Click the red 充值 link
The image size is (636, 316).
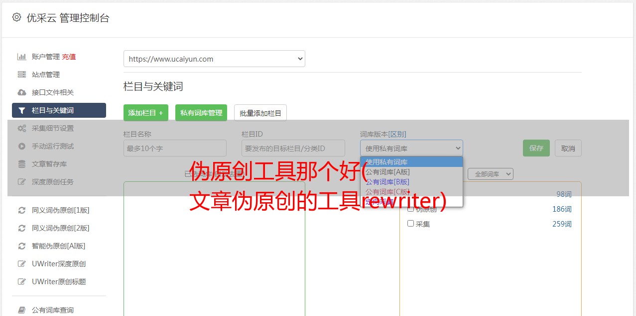69,57
